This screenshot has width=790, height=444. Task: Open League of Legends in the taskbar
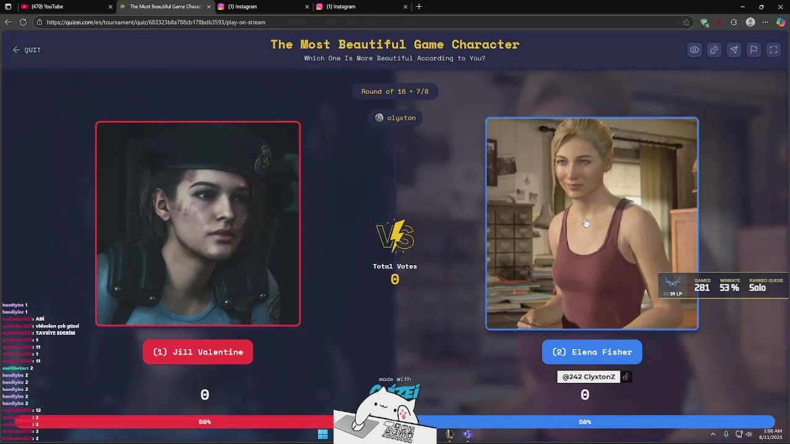449,434
